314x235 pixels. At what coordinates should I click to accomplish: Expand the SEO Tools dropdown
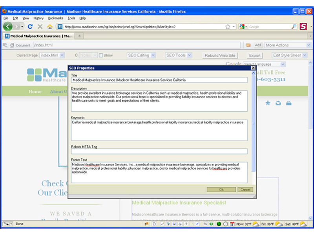(x=178, y=56)
